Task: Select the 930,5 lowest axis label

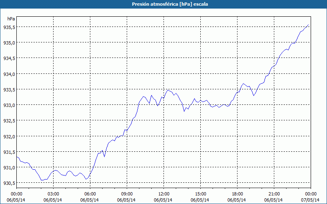Action: click(9, 183)
